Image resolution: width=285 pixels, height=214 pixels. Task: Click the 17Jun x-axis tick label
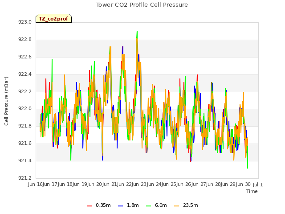pyautogui.click(x=58, y=184)
